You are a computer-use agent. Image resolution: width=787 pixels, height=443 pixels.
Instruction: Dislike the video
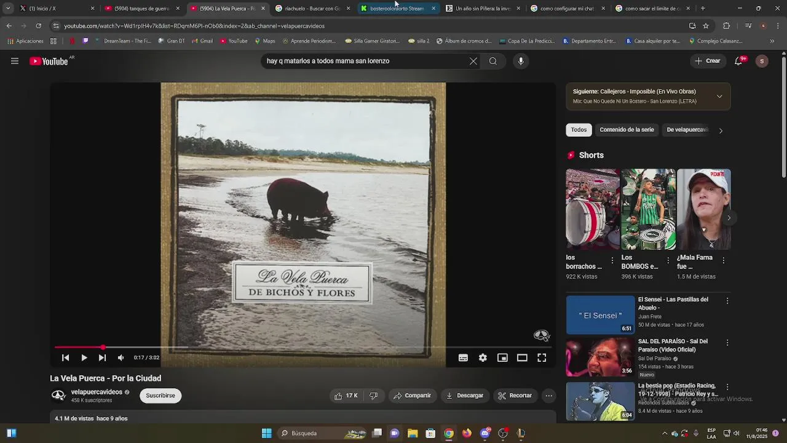[374, 396]
